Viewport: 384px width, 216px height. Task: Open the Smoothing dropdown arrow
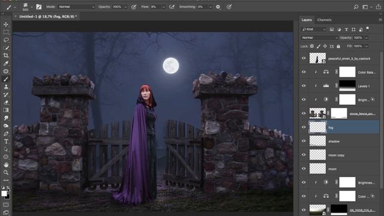point(210,7)
